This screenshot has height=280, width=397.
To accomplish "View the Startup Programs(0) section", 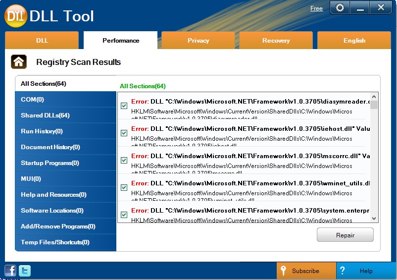I will [x=65, y=163].
